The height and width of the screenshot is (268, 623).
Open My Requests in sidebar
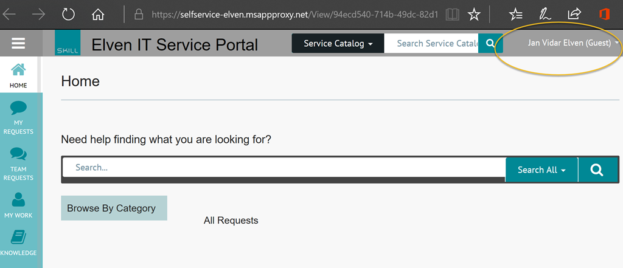click(18, 117)
